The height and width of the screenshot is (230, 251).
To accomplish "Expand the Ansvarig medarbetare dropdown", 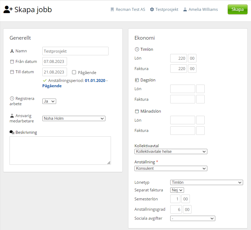I will click(x=74, y=118).
